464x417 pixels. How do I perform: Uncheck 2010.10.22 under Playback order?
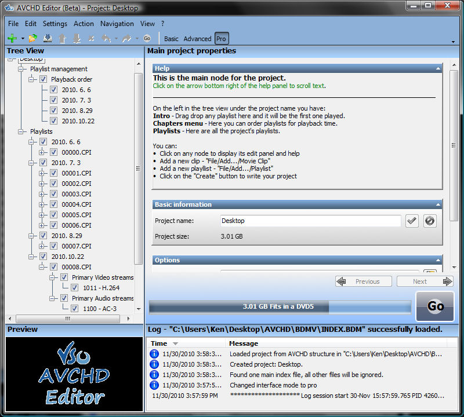[53, 121]
